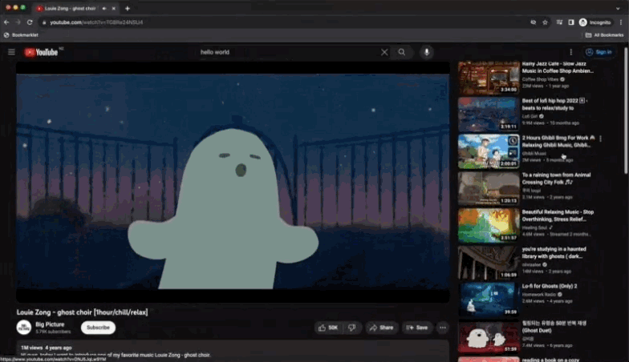Open Best of lofi hip hop 2022 title
Image resolution: width=629 pixels, height=362 pixels.
tap(554, 104)
